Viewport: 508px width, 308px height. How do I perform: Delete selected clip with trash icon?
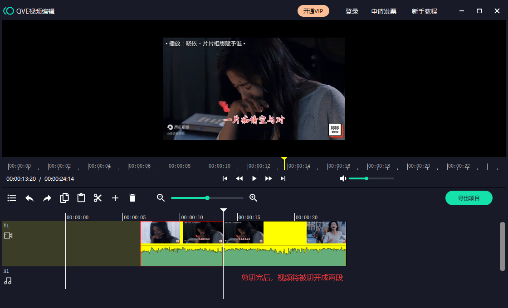pos(132,198)
